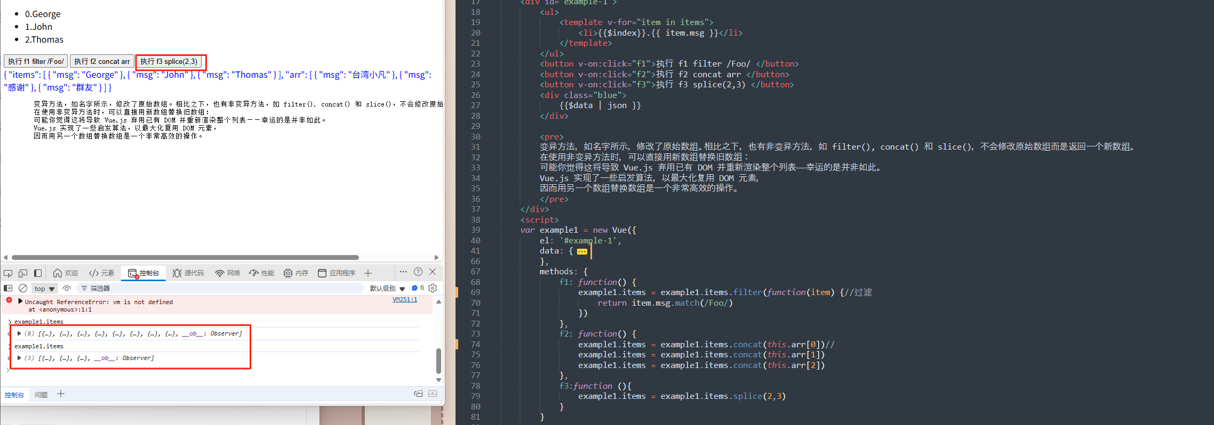The image size is (1214, 425).
Task: Click the 执行 f1 filter /Foo/ button
Action: tap(36, 61)
